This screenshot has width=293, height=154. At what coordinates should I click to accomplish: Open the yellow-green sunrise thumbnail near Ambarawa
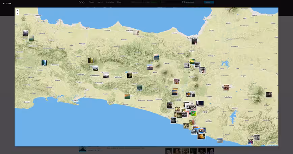(x=192, y=61)
